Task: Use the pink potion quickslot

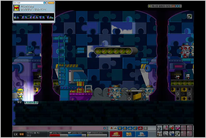Action: tap(178, 128)
